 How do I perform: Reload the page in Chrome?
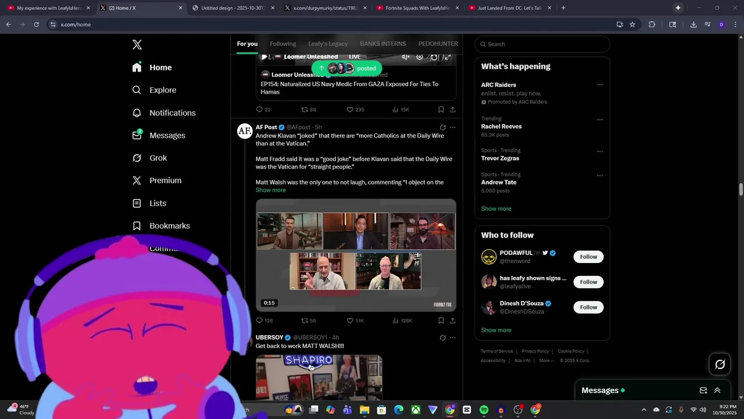coord(36,24)
